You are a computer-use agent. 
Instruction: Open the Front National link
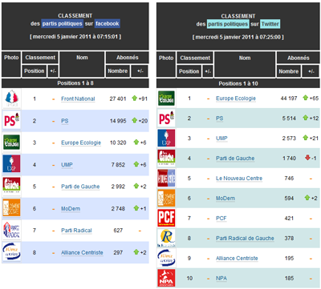pos(78,98)
